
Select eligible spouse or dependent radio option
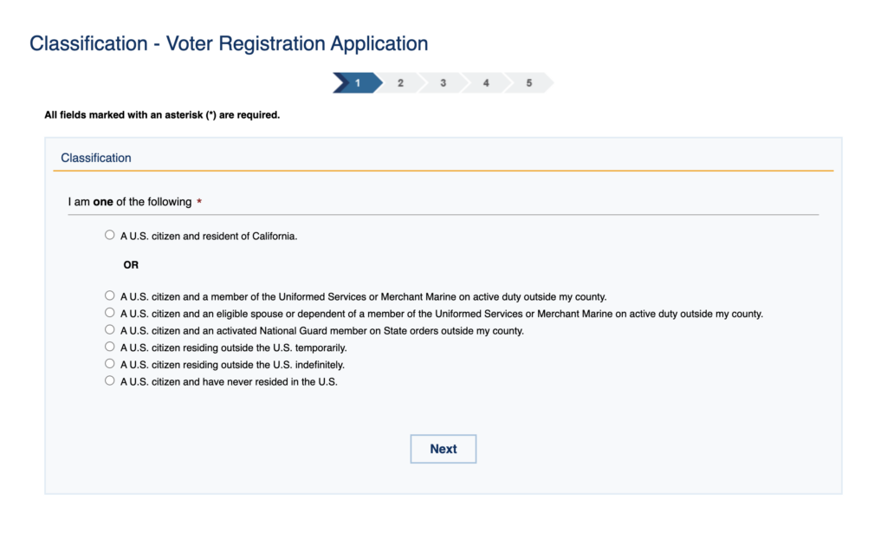tap(110, 313)
